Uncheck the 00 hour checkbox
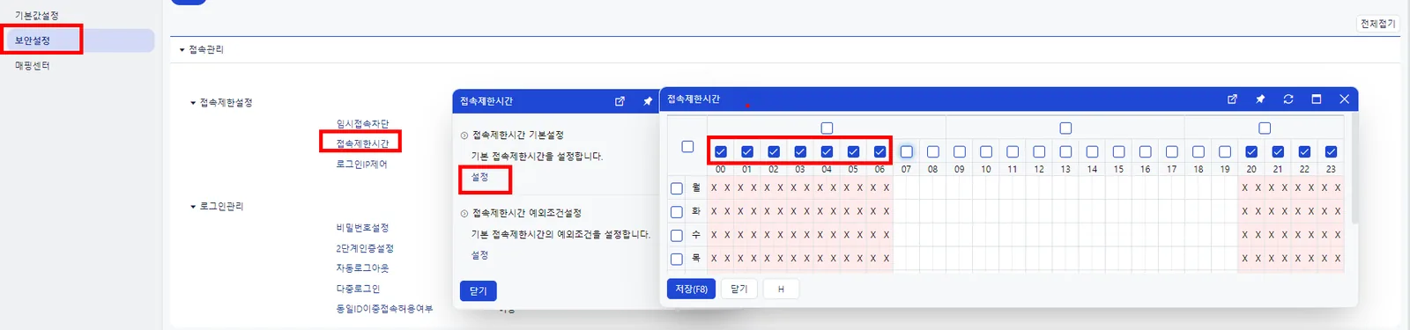1410x330 pixels. (721, 151)
